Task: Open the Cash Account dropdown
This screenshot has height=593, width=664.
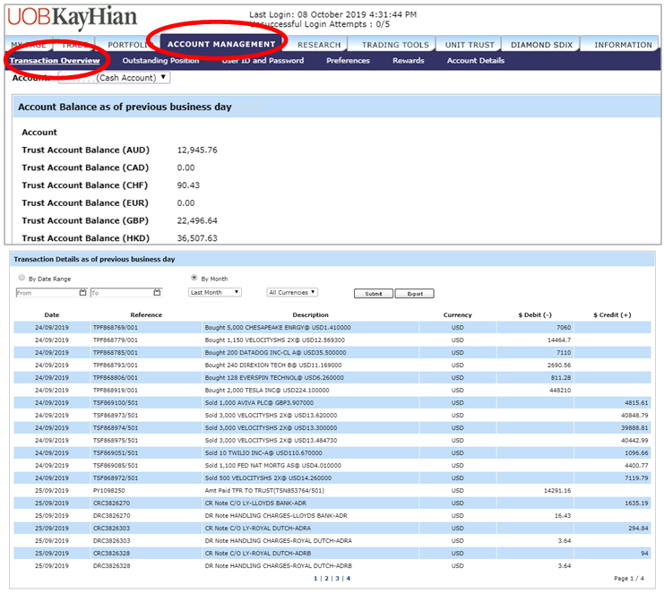Action: (115, 78)
